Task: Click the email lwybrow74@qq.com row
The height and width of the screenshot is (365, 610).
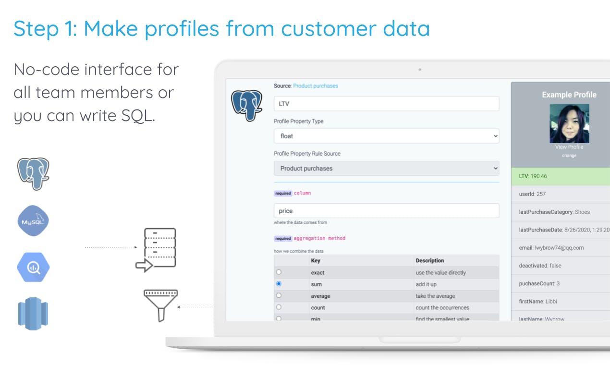Action: (x=561, y=248)
